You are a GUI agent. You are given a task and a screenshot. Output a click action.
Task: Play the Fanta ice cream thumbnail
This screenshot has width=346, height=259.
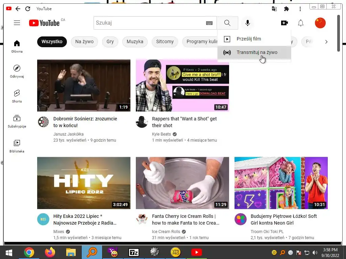coord(182,183)
